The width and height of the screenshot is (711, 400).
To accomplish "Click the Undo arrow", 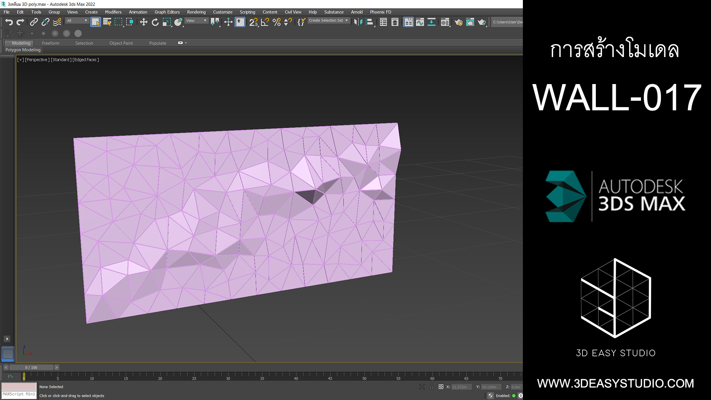I will click(9, 22).
